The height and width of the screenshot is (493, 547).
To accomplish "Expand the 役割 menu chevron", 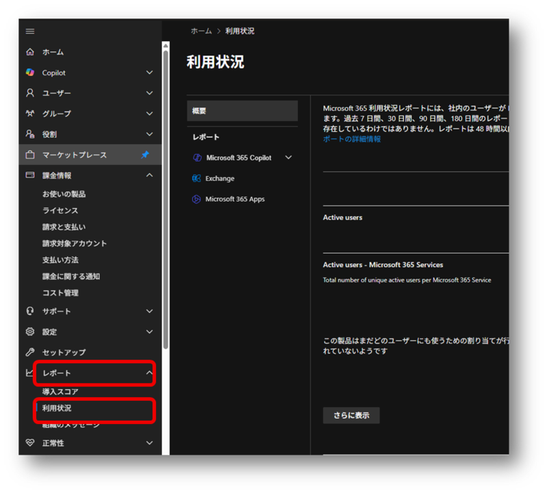I will pos(149,134).
